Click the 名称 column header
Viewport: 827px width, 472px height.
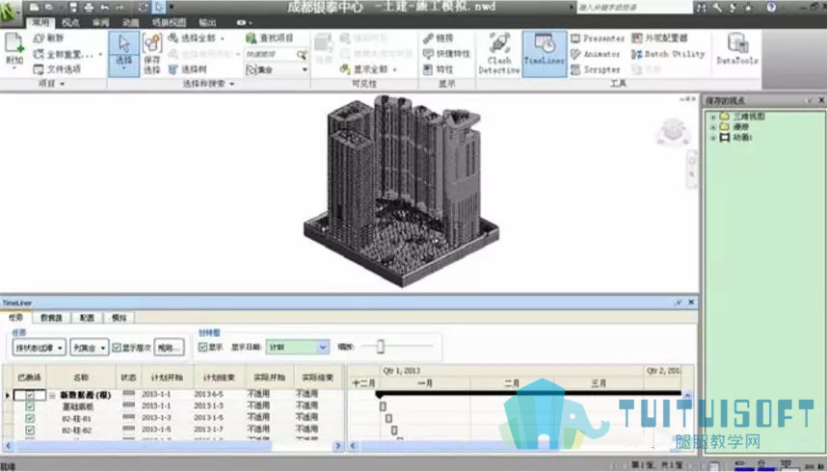(81, 377)
